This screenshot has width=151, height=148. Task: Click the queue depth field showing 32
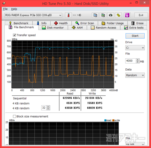tap(44, 108)
